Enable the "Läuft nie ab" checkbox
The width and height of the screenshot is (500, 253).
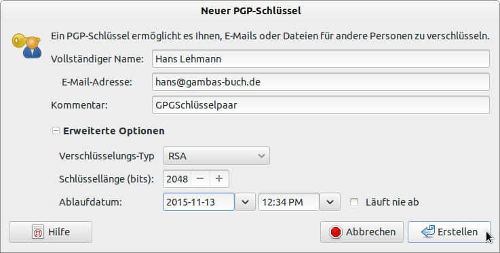coord(354,202)
